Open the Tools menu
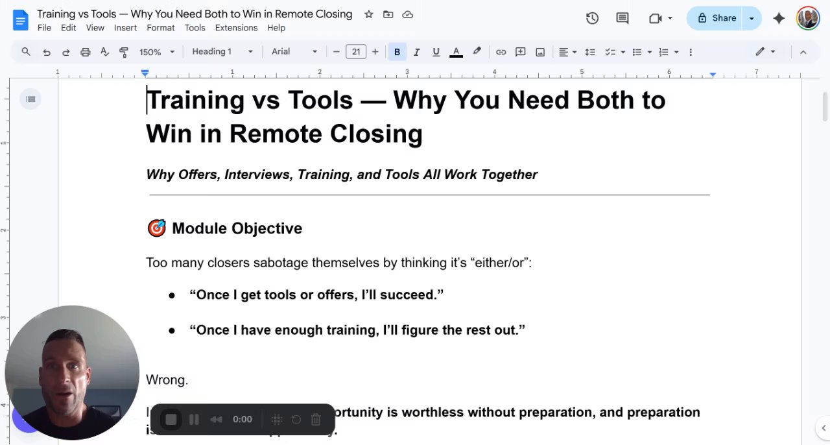This screenshot has width=830, height=445. click(195, 28)
